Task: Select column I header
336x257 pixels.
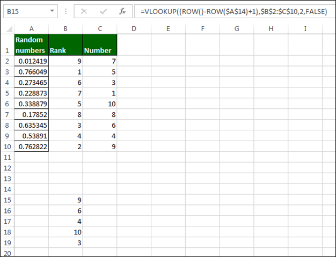Action: click(305, 28)
